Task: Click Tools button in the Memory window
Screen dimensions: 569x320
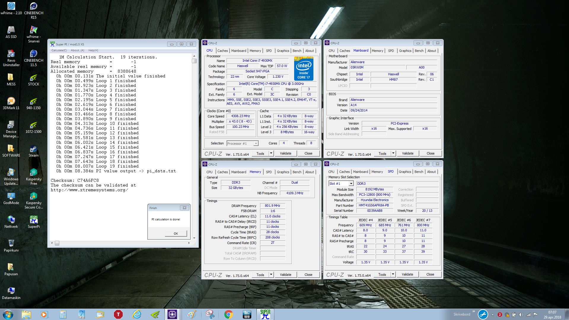Action: coord(260,275)
